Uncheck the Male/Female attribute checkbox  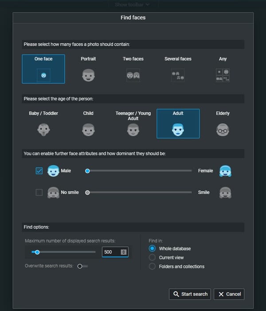point(39,171)
